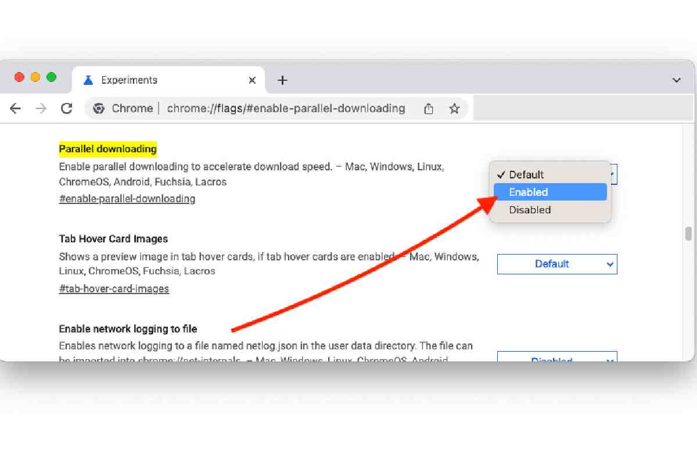697x465 pixels.
Task: Select the Experiments tab
Action: coord(168,80)
